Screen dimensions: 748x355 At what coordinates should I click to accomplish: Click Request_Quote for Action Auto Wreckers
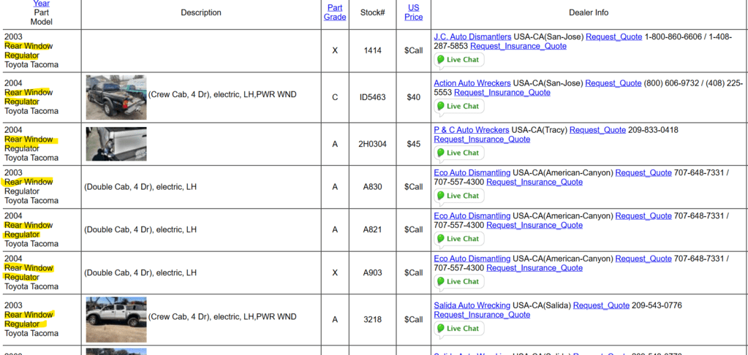(613, 83)
